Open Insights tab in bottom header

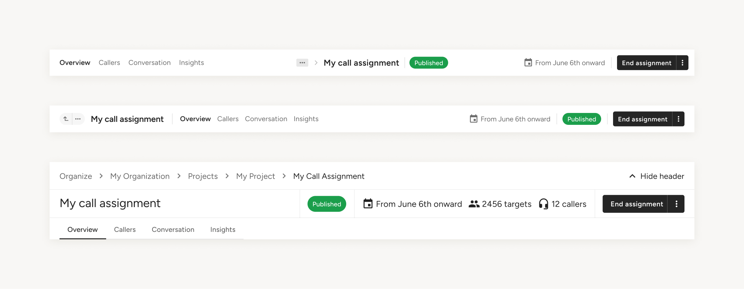click(223, 230)
